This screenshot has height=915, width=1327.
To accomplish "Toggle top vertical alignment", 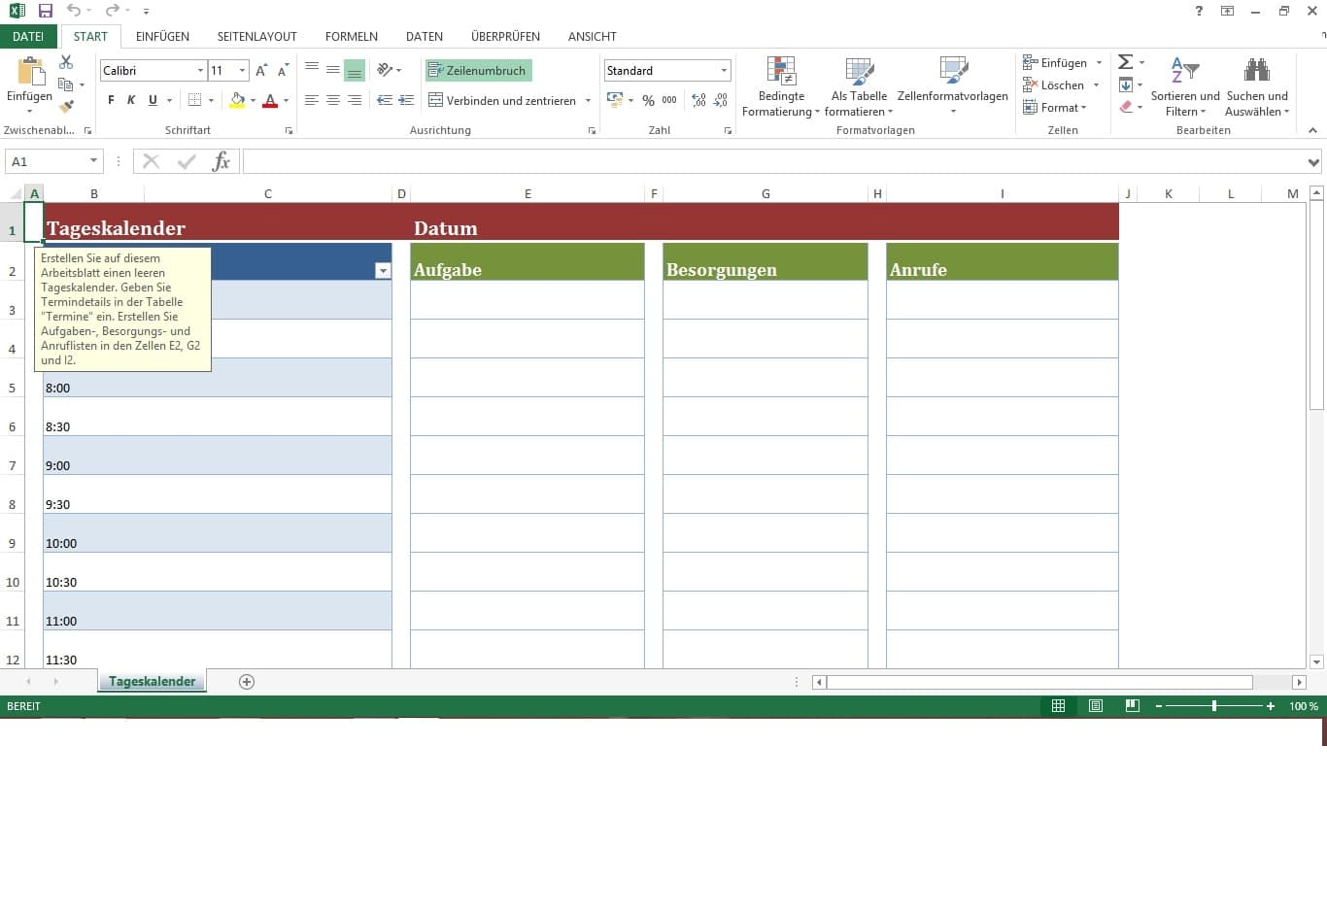I will [x=312, y=70].
